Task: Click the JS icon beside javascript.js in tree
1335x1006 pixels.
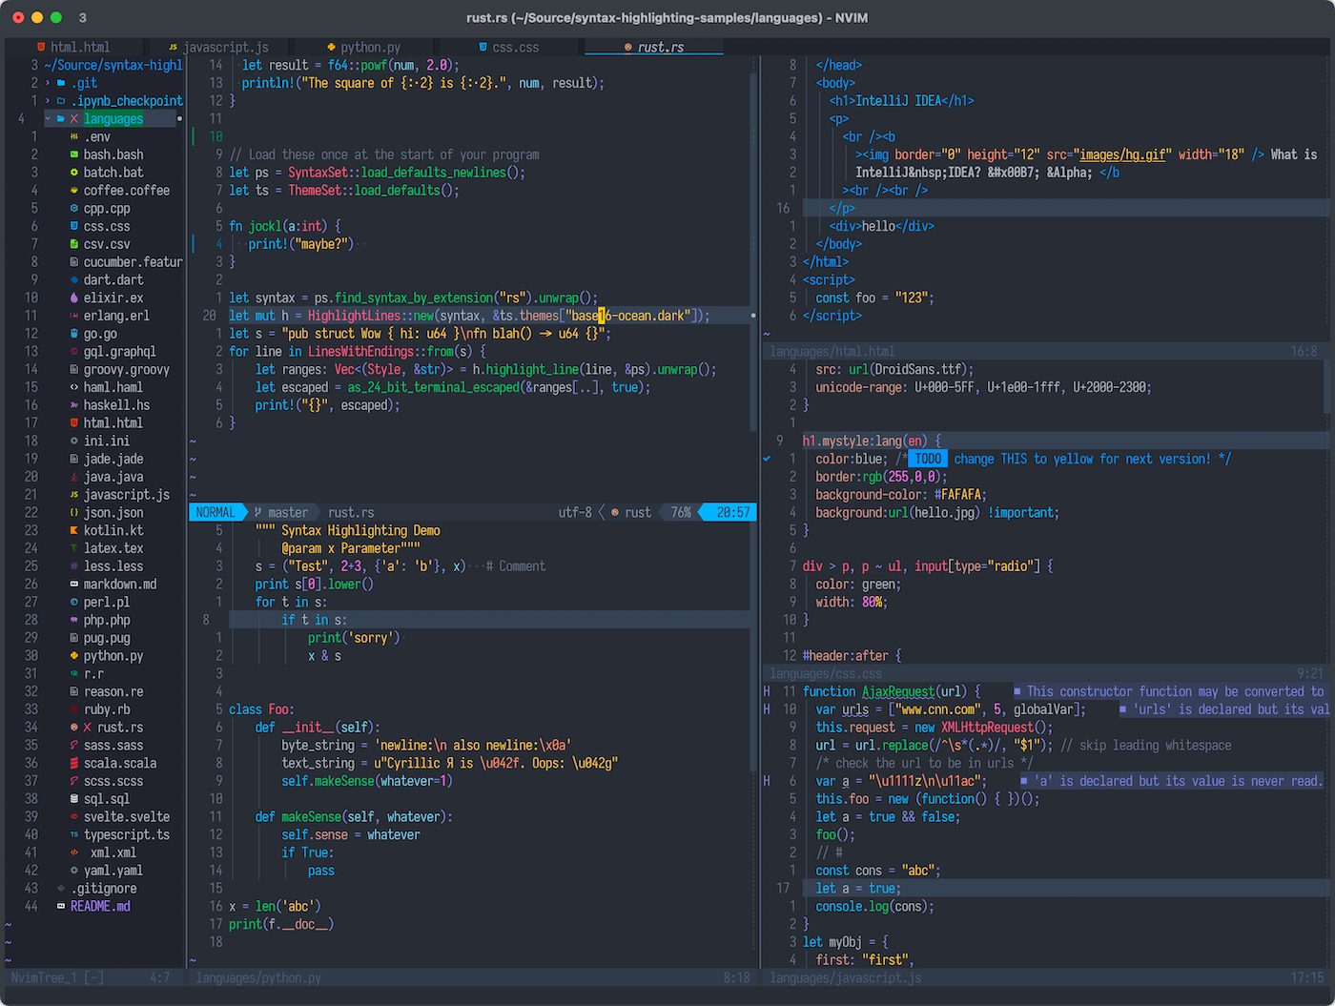Action: coord(74,495)
